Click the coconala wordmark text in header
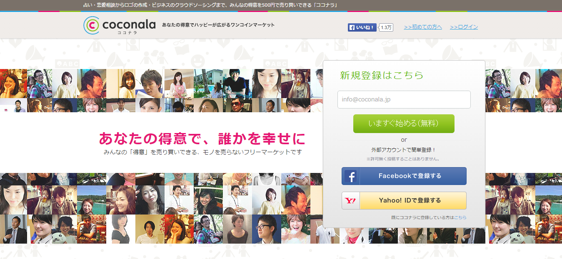This screenshot has height=259, width=562. point(129,25)
